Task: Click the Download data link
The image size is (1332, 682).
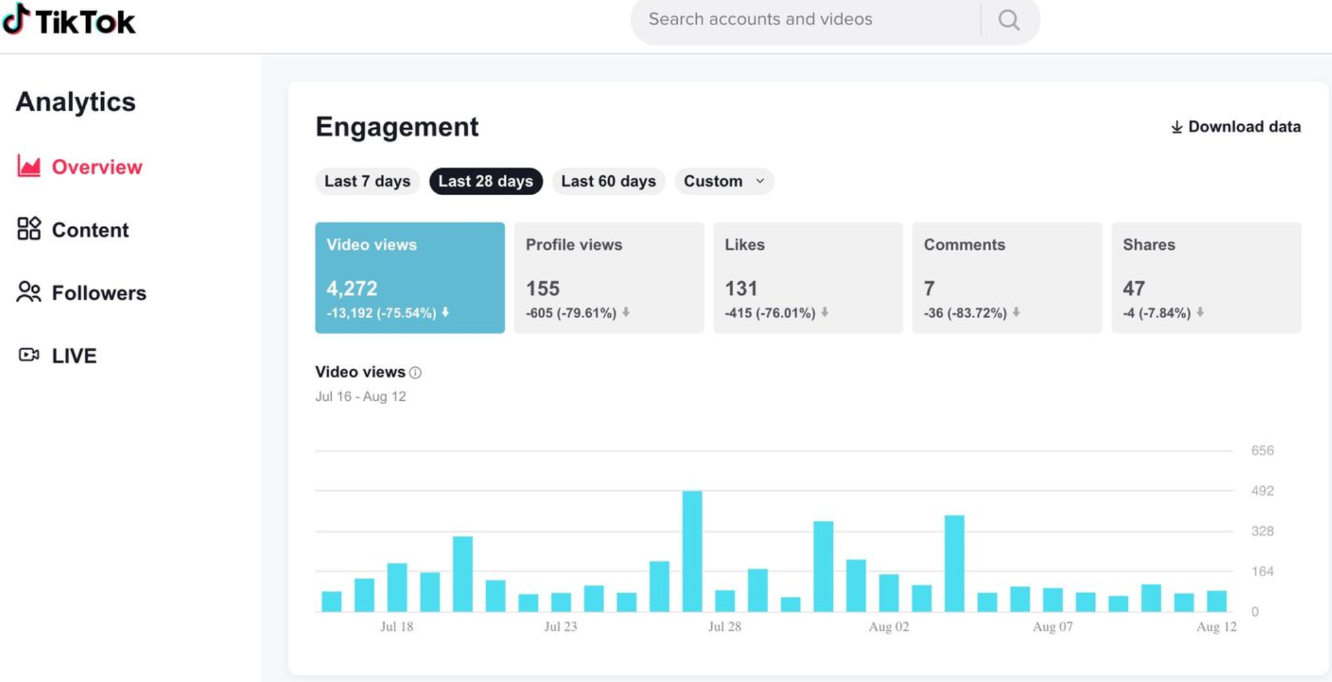Action: click(1244, 127)
